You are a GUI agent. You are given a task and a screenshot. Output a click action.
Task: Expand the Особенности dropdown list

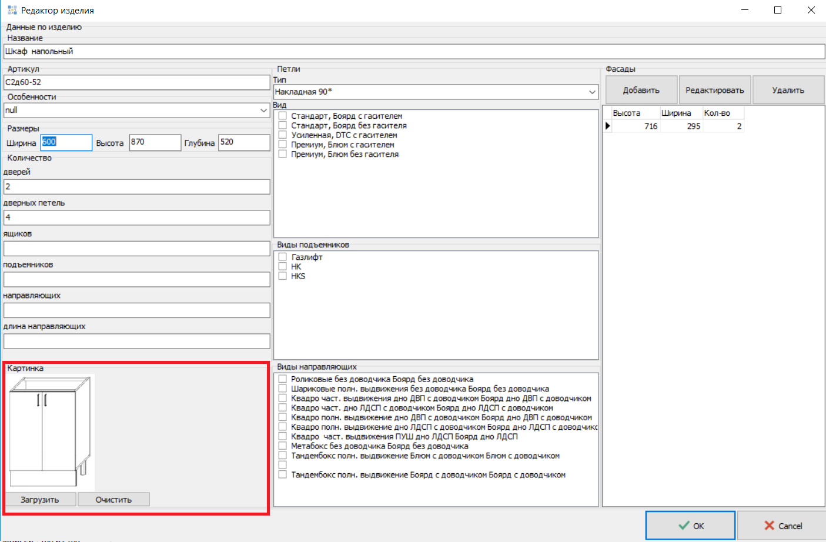coord(263,111)
